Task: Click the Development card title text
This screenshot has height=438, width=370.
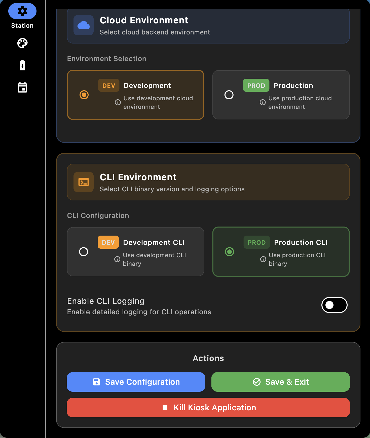Action: coord(147,85)
